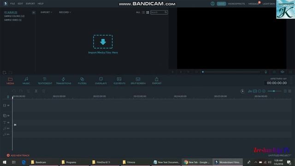Open the Overlays tab
295x166 pixels.
pos(101,81)
